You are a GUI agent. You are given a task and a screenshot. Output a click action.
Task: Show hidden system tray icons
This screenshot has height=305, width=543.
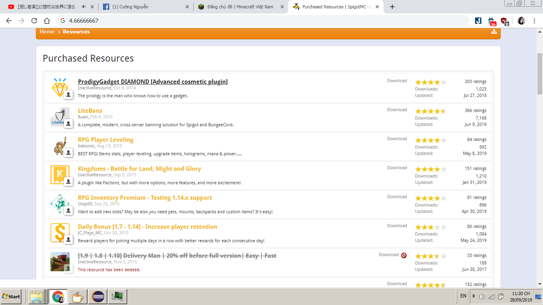click(x=473, y=296)
